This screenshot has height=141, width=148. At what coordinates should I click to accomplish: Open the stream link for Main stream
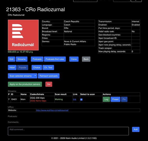coord(75,99)
